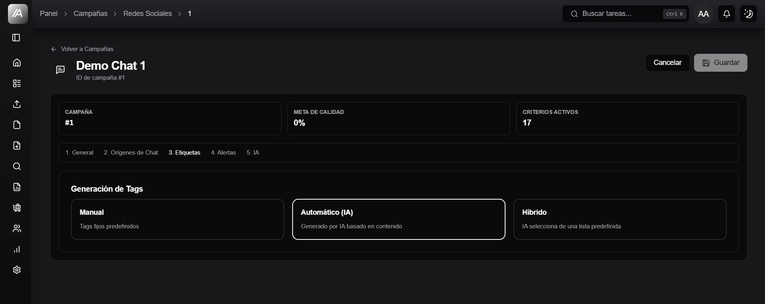The image size is (765, 304).
Task: Open the users icon in the sidebar
Action: click(x=17, y=228)
